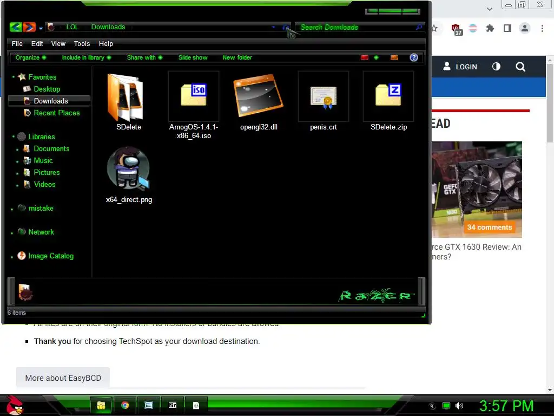
Task: Select the SDelete.zip archive icon
Action: [388, 96]
